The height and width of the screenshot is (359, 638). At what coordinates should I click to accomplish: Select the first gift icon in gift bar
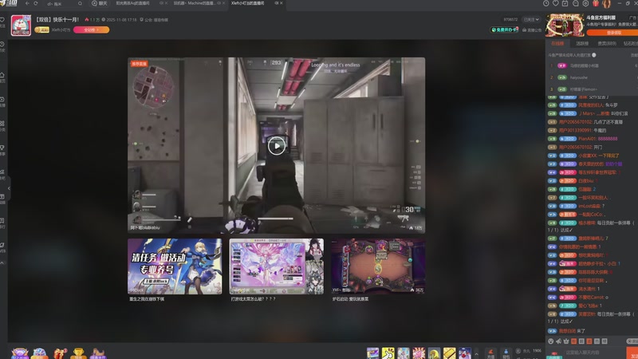(372, 353)
